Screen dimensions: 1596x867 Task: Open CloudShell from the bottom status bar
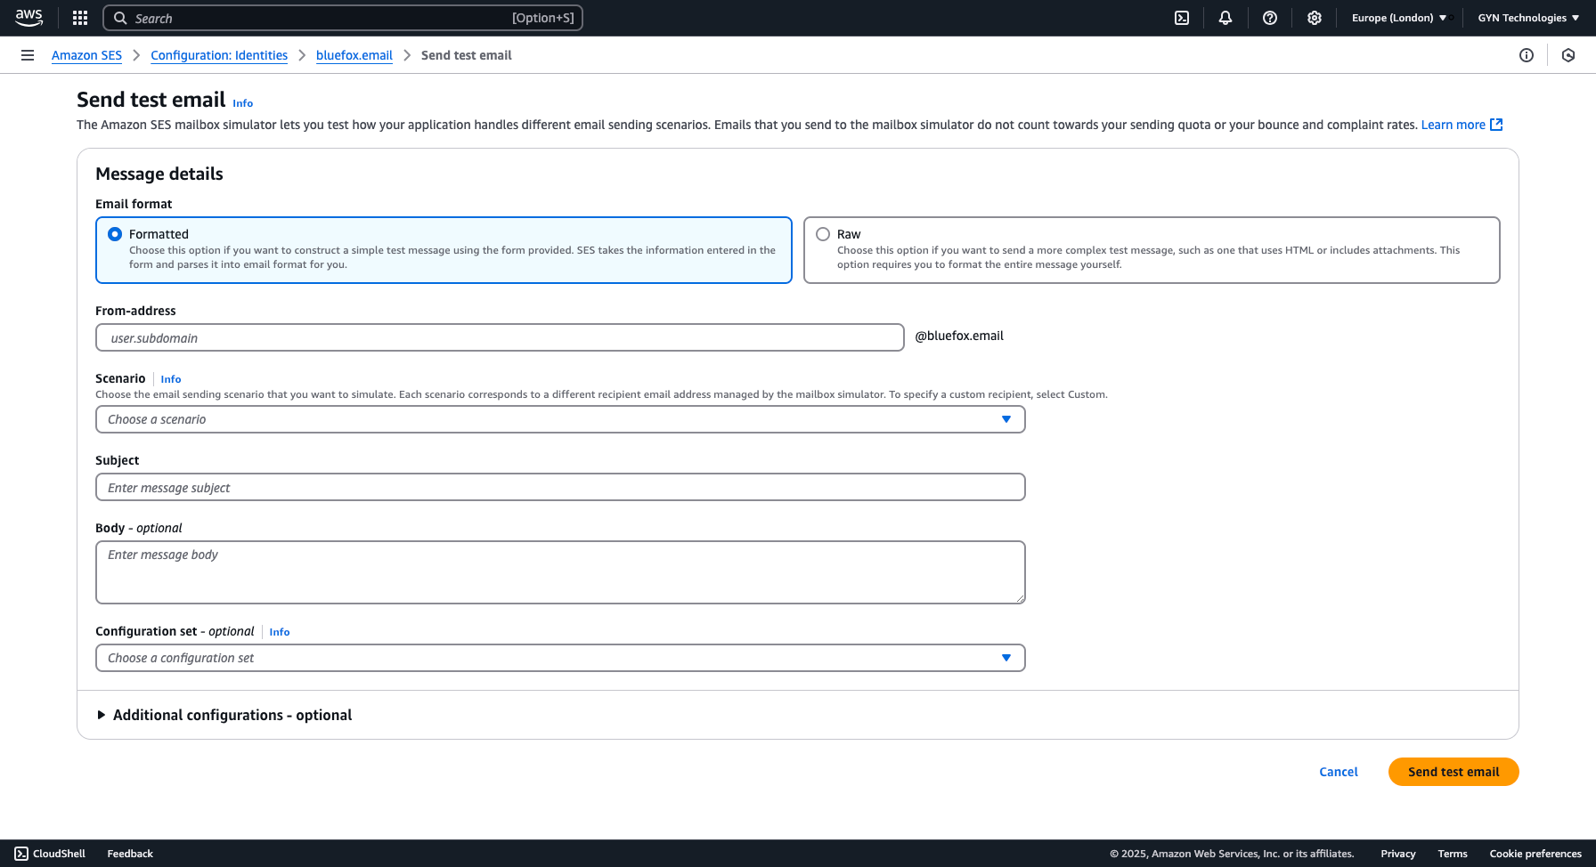pyautogui.click(x=50, y=853)
